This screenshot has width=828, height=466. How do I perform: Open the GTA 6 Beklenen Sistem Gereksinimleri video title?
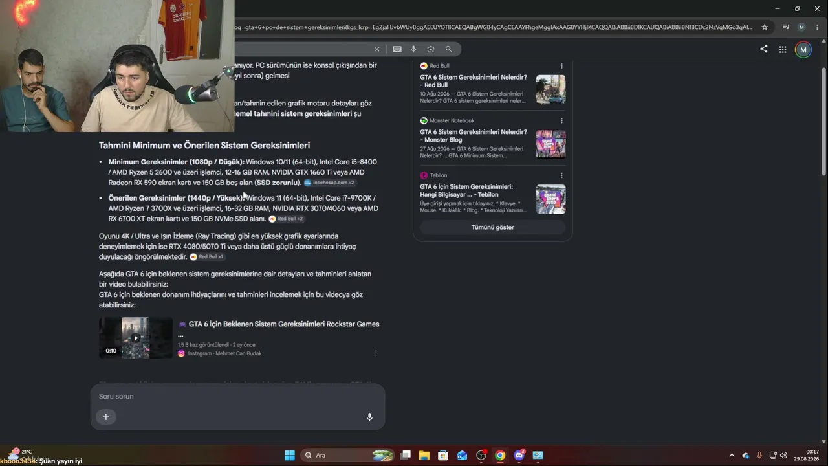[x=279, y=329]
